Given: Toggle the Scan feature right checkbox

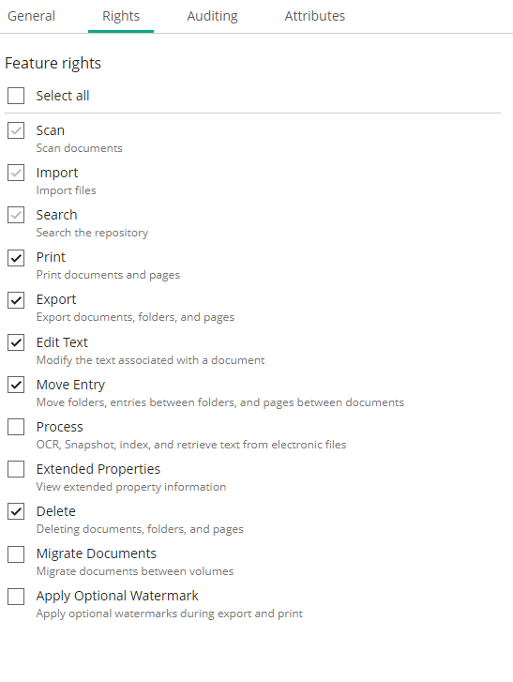Looking at the screenshot, I should point(16,130).
